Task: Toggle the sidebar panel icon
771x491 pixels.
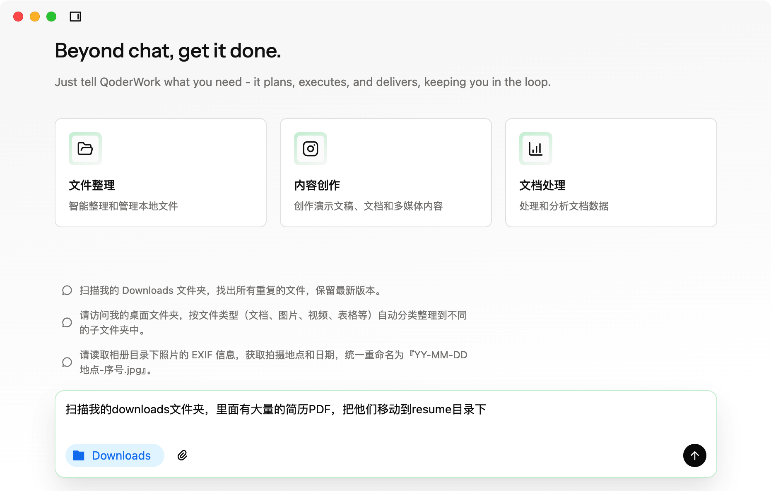Action: click(x=75, y=17)
